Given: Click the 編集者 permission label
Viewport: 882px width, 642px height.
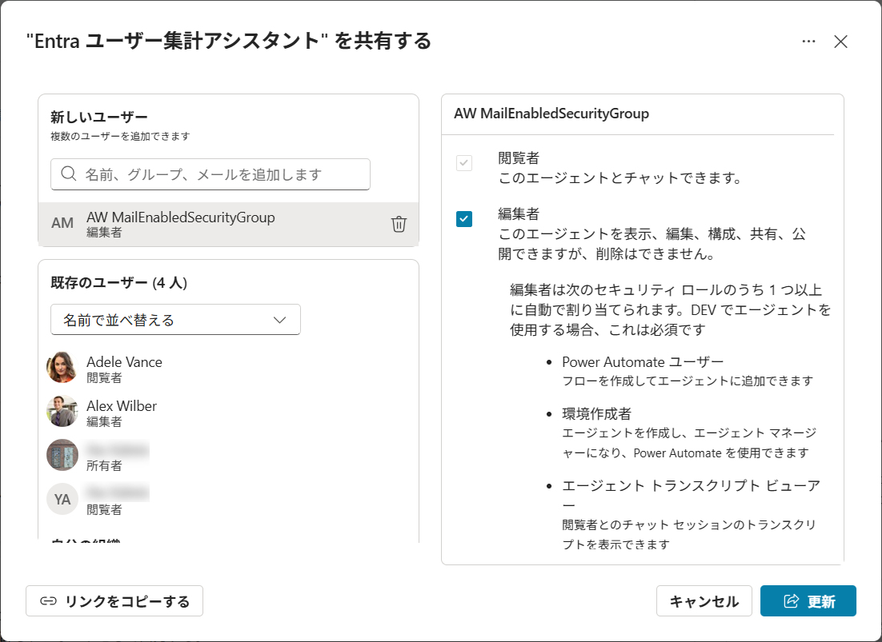Looking at the screenshot, I should pyautogui.click(x=519, y=213).
